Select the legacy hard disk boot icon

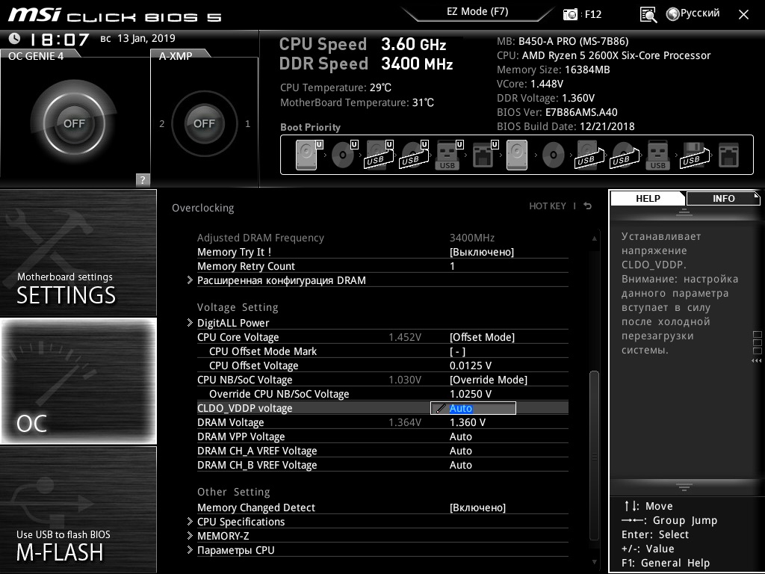pyautogui.click(x=517, y=155)
